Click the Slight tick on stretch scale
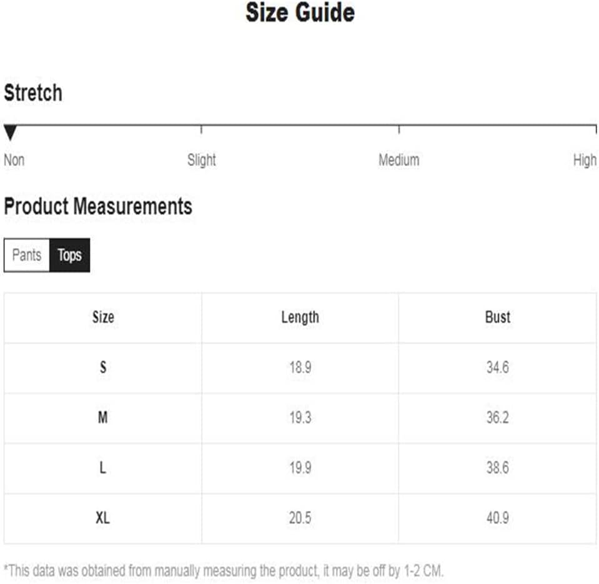 [201, 129]
